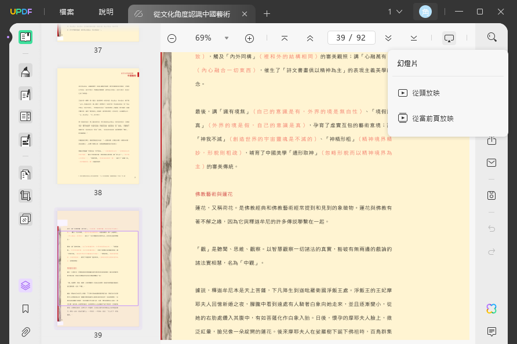Open the Edit PDF tool

click(26, 94)
